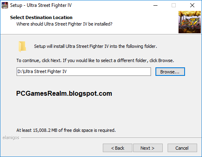The height and width of the screenshot is (157, 202).
Task: Go to previous step with Back
Action: click(117, 148)
